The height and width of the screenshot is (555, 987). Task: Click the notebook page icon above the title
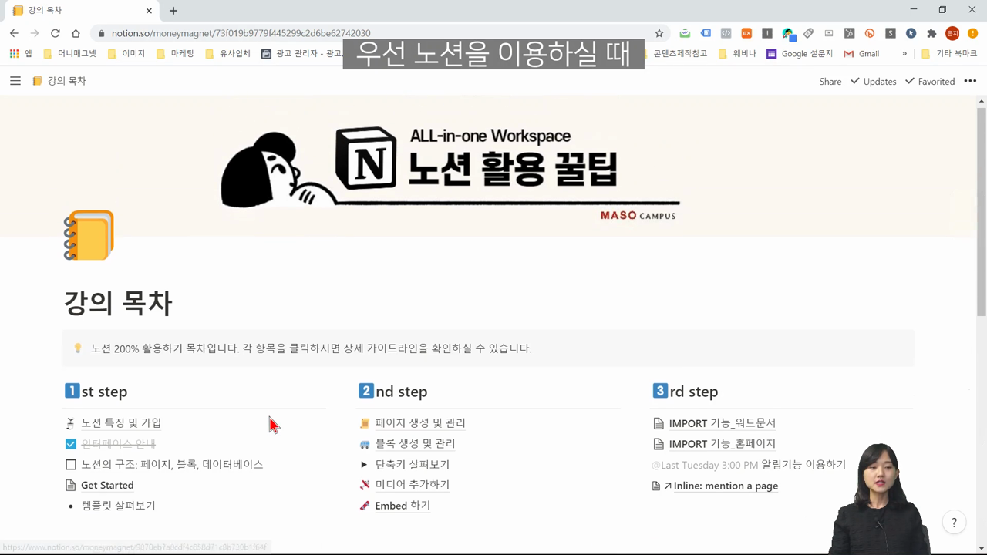click(x=89, y=235)
